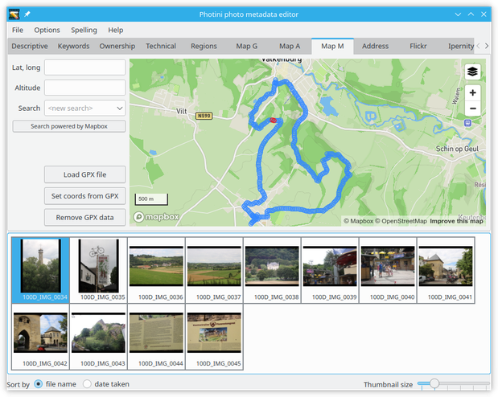Image resolution: width=498 pixels, height=397 pixels.
Task: Switch to the Flickr tab
Action: pyautogui.click(x=418, y=47)
